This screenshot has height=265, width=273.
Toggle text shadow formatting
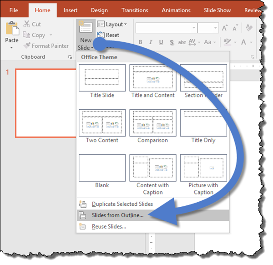coord(171,41)
